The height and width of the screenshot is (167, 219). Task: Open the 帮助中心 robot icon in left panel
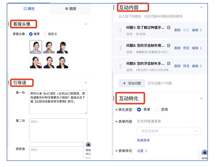coord(88,145)
